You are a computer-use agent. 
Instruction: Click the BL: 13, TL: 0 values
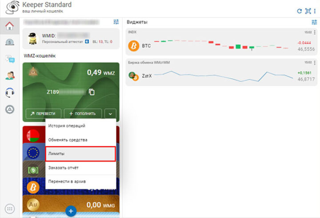click(103, 42)
